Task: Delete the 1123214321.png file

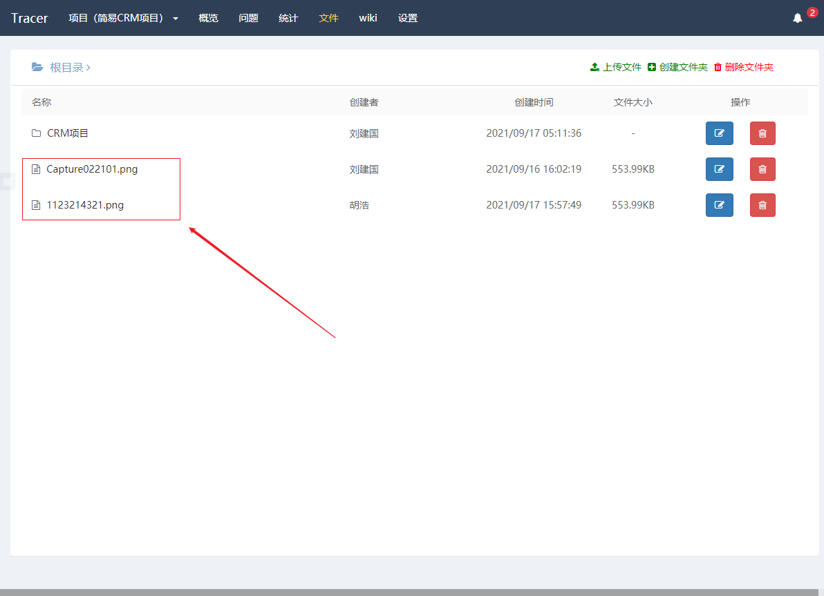Action: (x=762, y=205)
